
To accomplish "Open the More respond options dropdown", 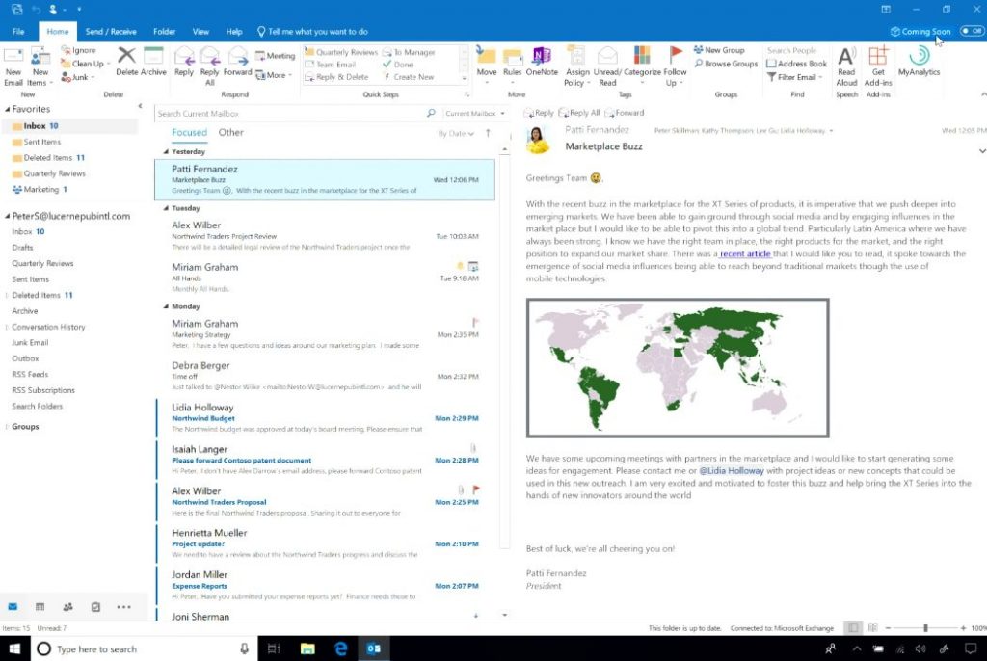I will (x=275, y=75).
